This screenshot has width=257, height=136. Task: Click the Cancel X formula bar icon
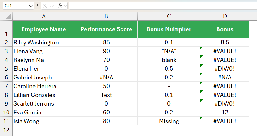(44, 6)
